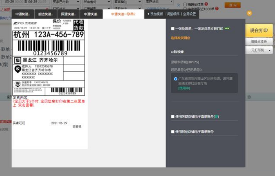
Task: Click 调整顺序 in the tab bar
Action: coord(173,14)
